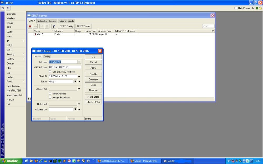The height and width of the screenshot is (164, 263).
Task: Click the DHCP Setup button
Action: 84,26
